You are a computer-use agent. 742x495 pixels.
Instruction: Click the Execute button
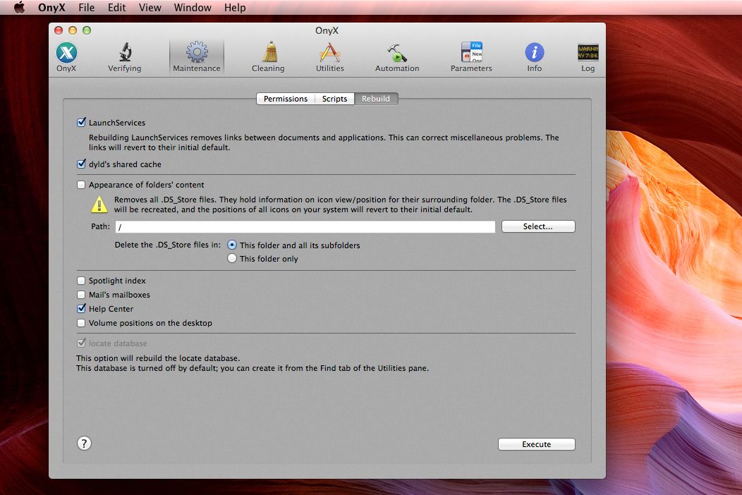(536, 444)
